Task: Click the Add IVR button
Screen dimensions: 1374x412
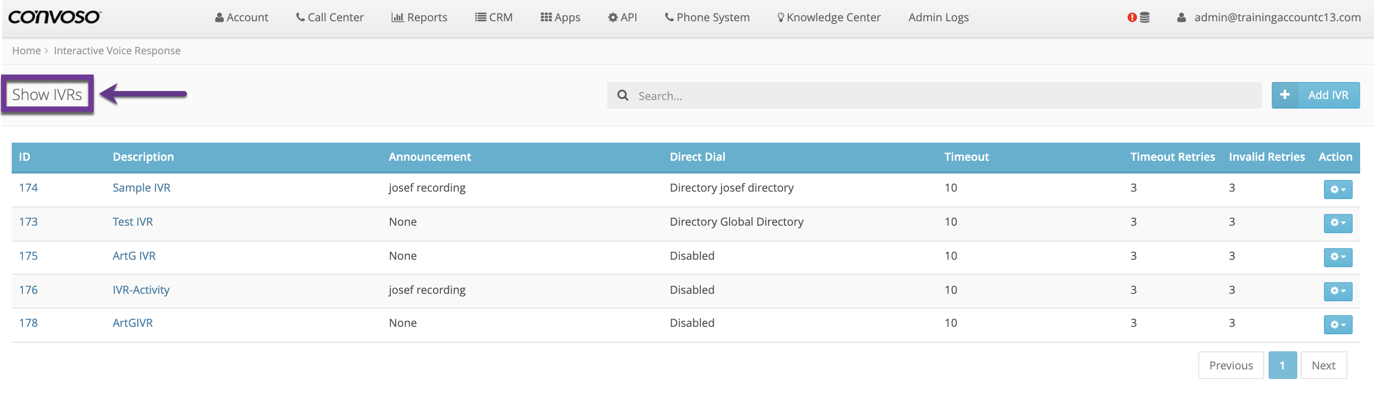Action: (x=1327, y=95)
